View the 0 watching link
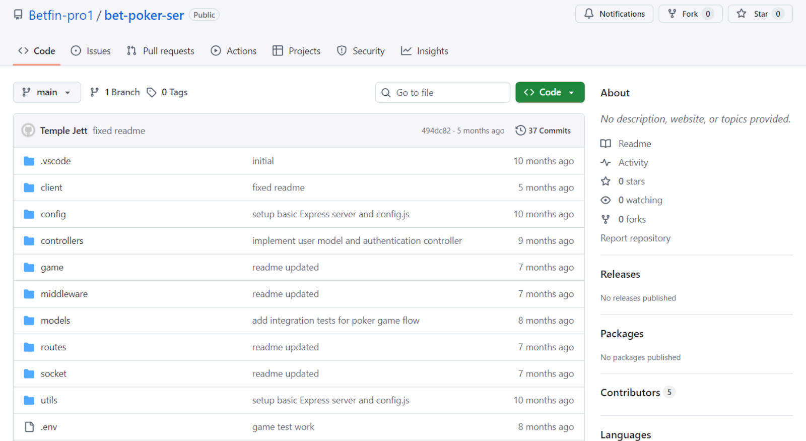The image size is (806, 441). point(640,200)
